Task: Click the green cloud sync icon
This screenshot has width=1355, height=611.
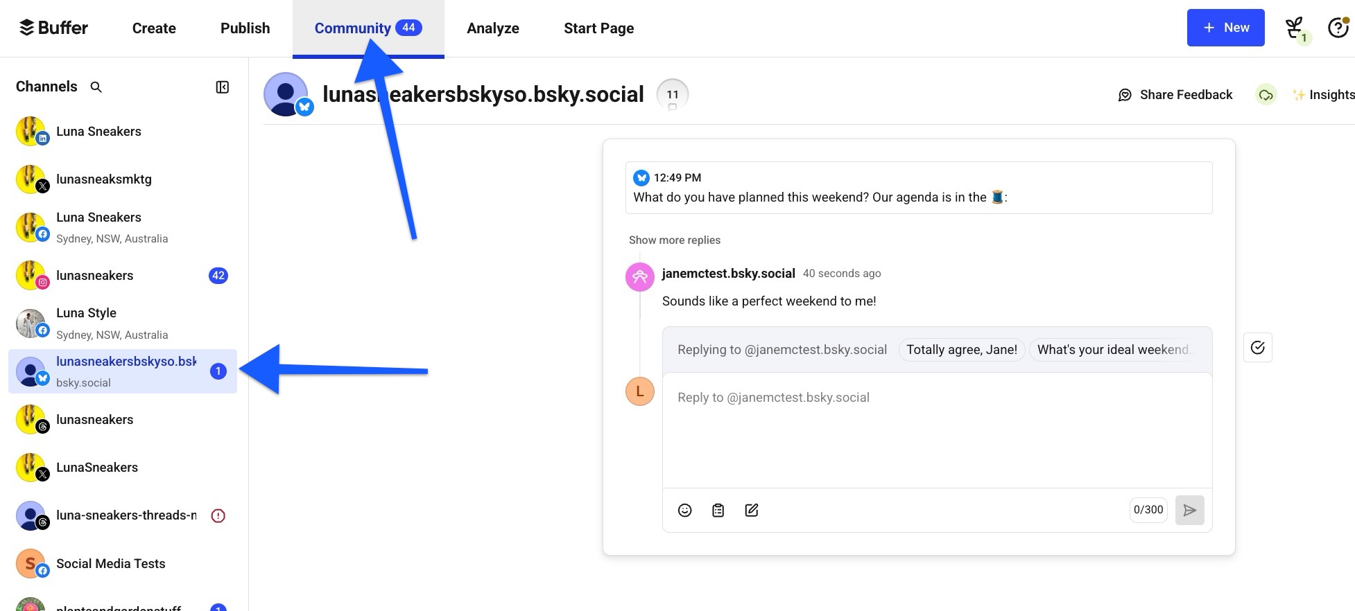Action: [1266, 95]
